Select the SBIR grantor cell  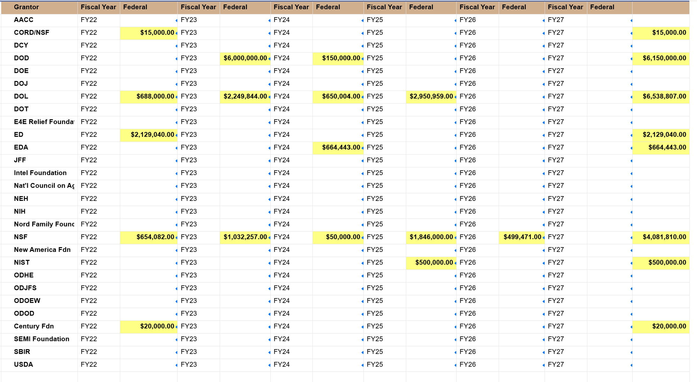tap(39, 352)
